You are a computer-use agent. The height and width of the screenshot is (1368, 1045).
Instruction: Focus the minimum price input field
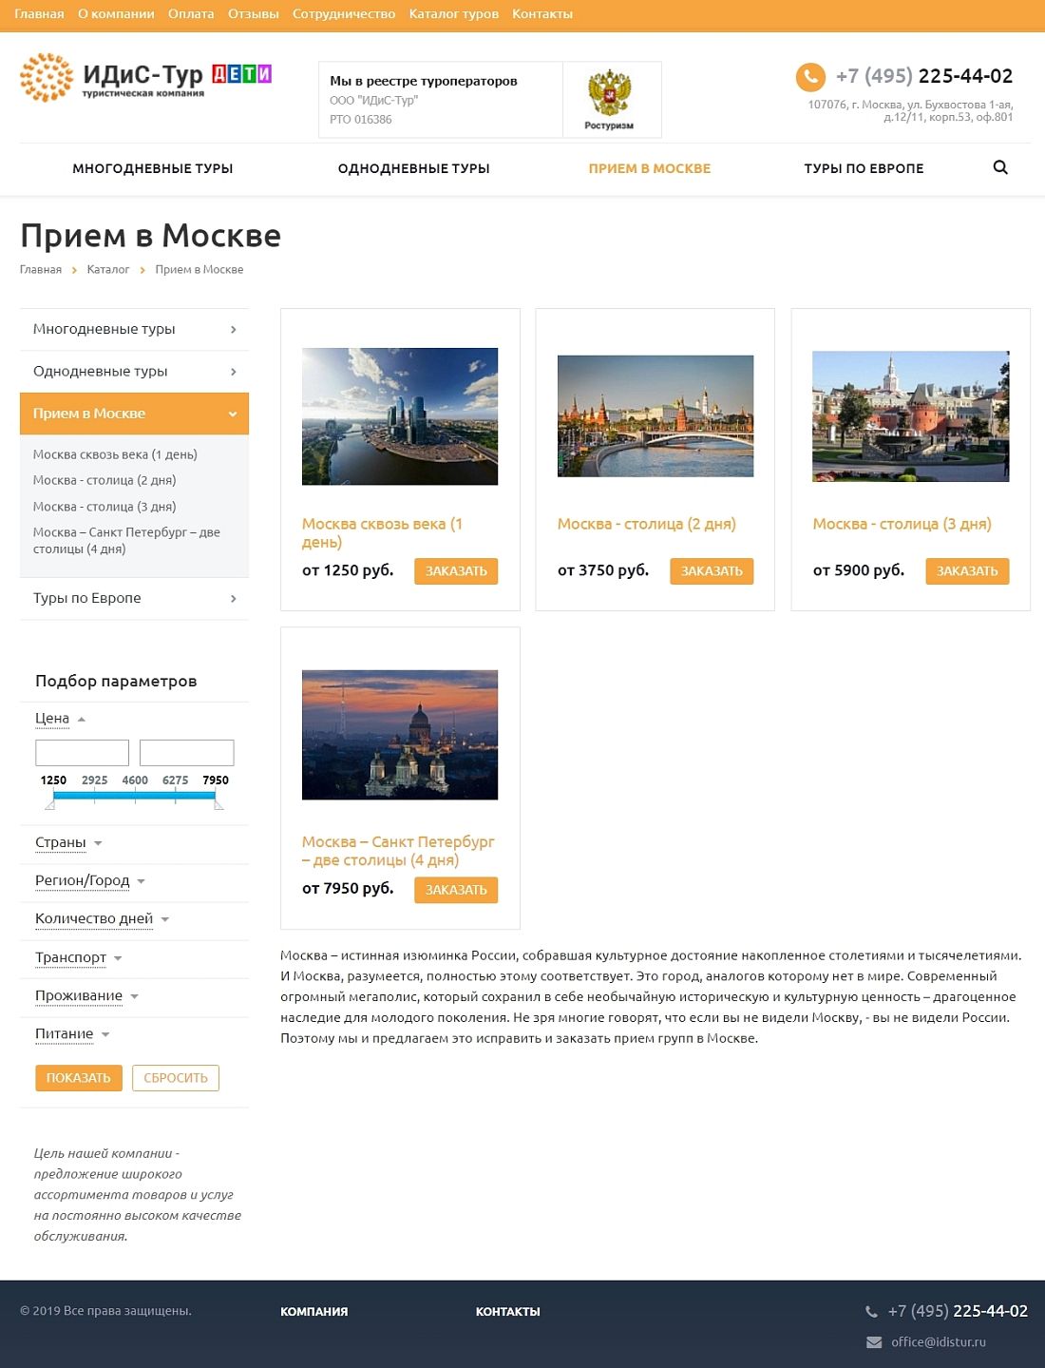[82, 753]
